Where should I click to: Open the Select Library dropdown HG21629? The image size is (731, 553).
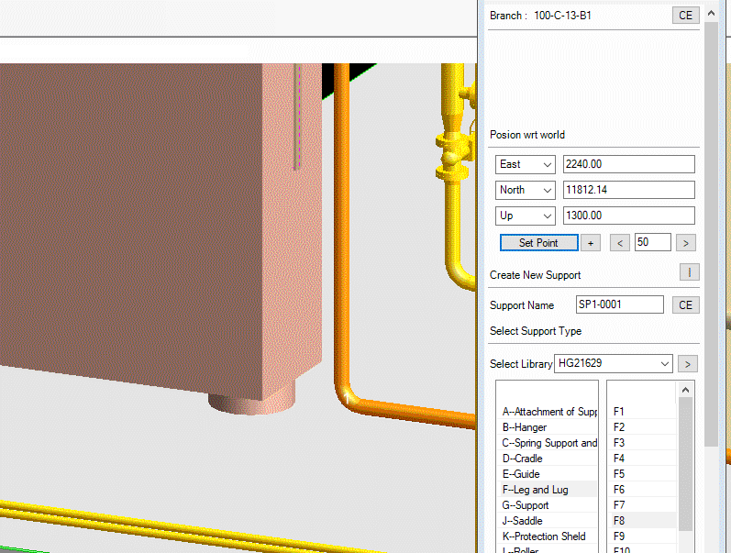click(x=613, y=363)
